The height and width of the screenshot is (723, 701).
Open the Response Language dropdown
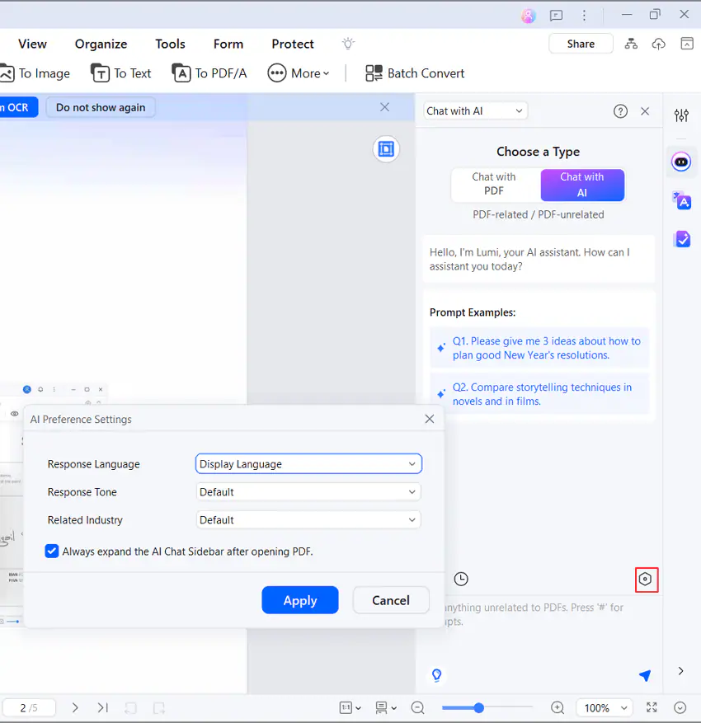click(308, 463)
